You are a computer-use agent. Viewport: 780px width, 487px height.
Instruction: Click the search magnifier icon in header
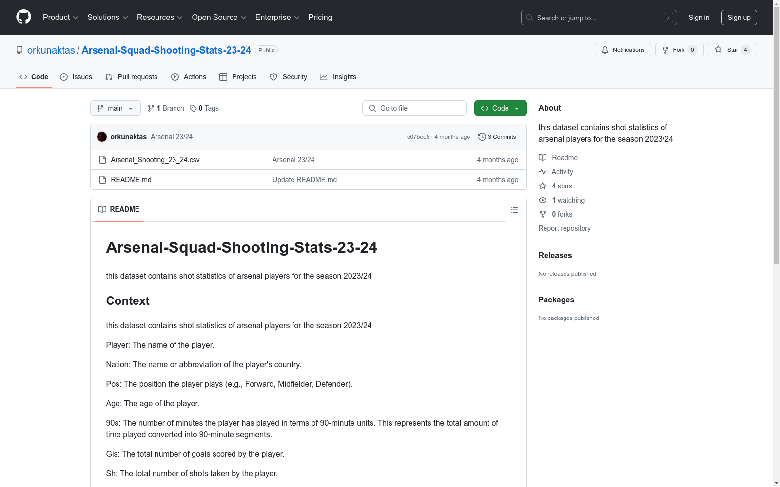[529, 18]
